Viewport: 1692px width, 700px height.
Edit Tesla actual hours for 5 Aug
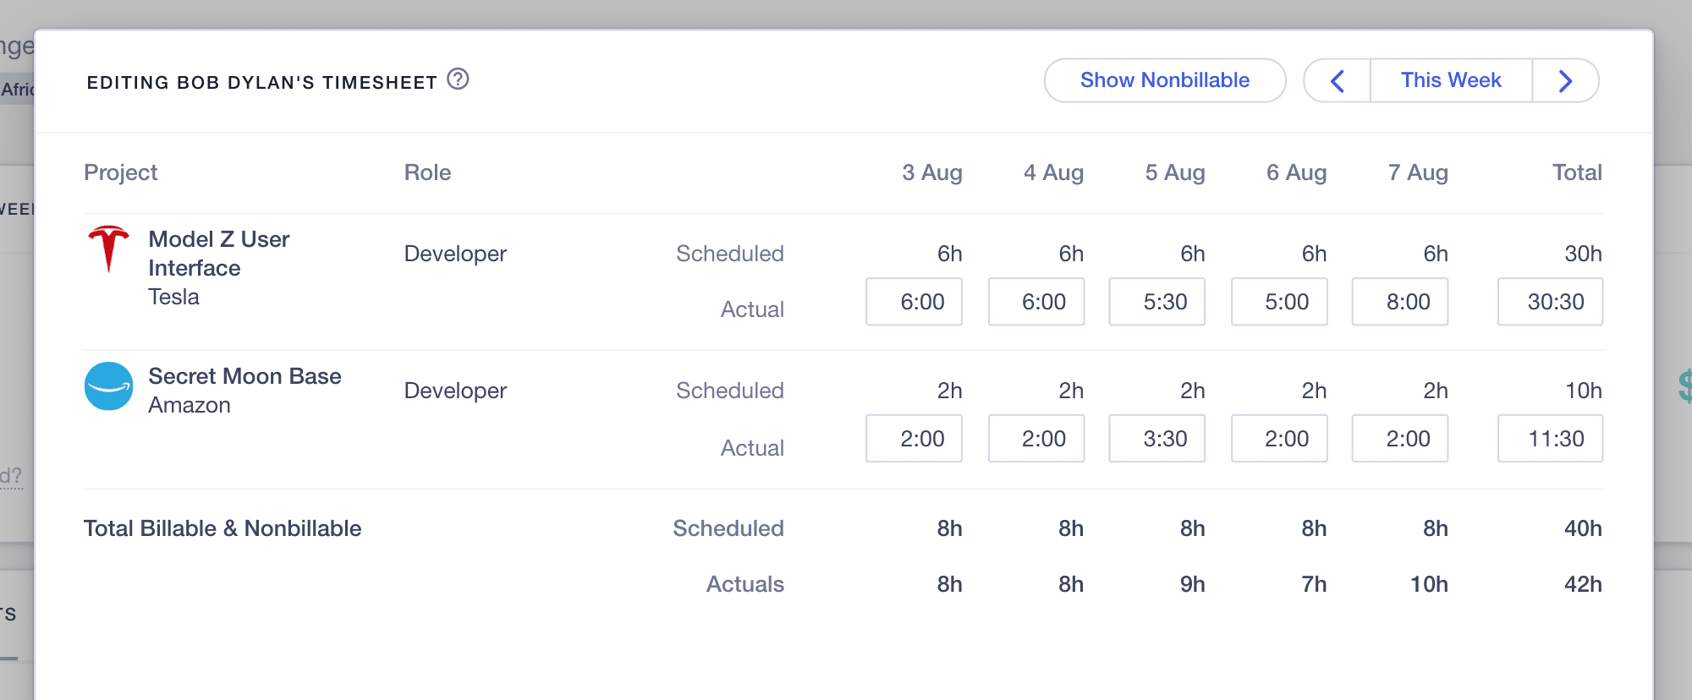point(1156,302)
